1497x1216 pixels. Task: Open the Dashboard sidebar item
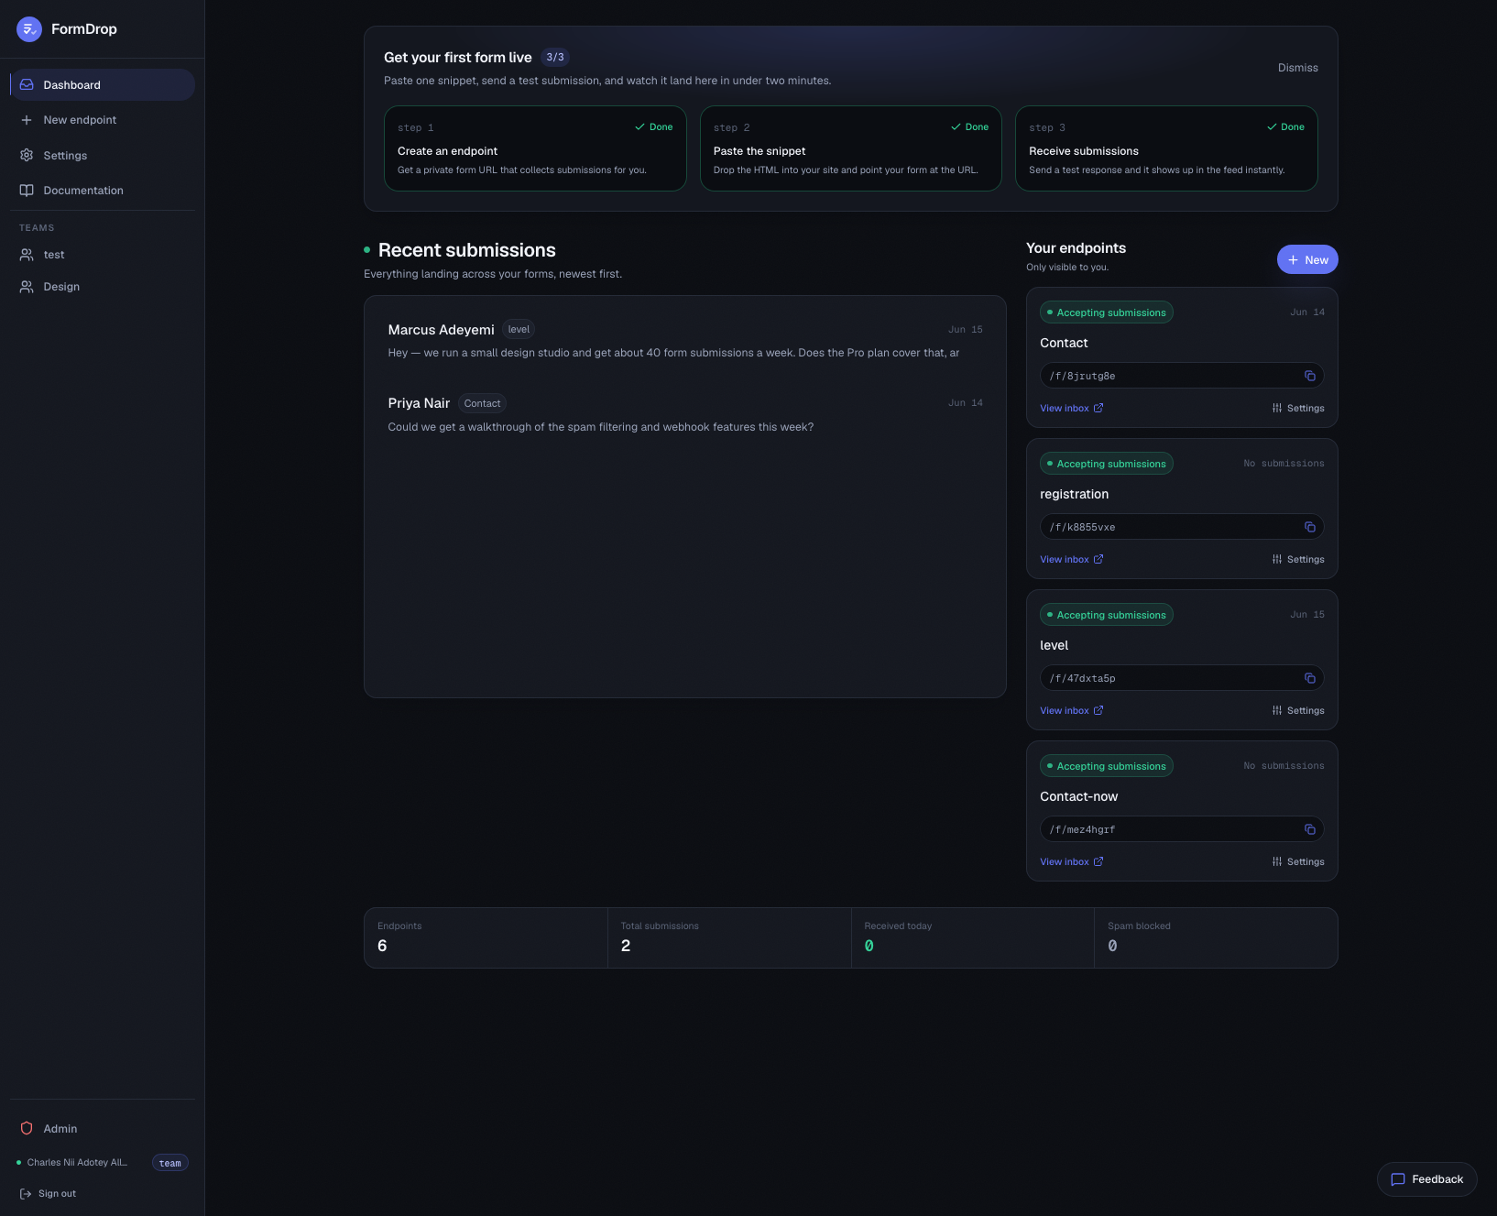pyautogui.click(x=103, y=85)
